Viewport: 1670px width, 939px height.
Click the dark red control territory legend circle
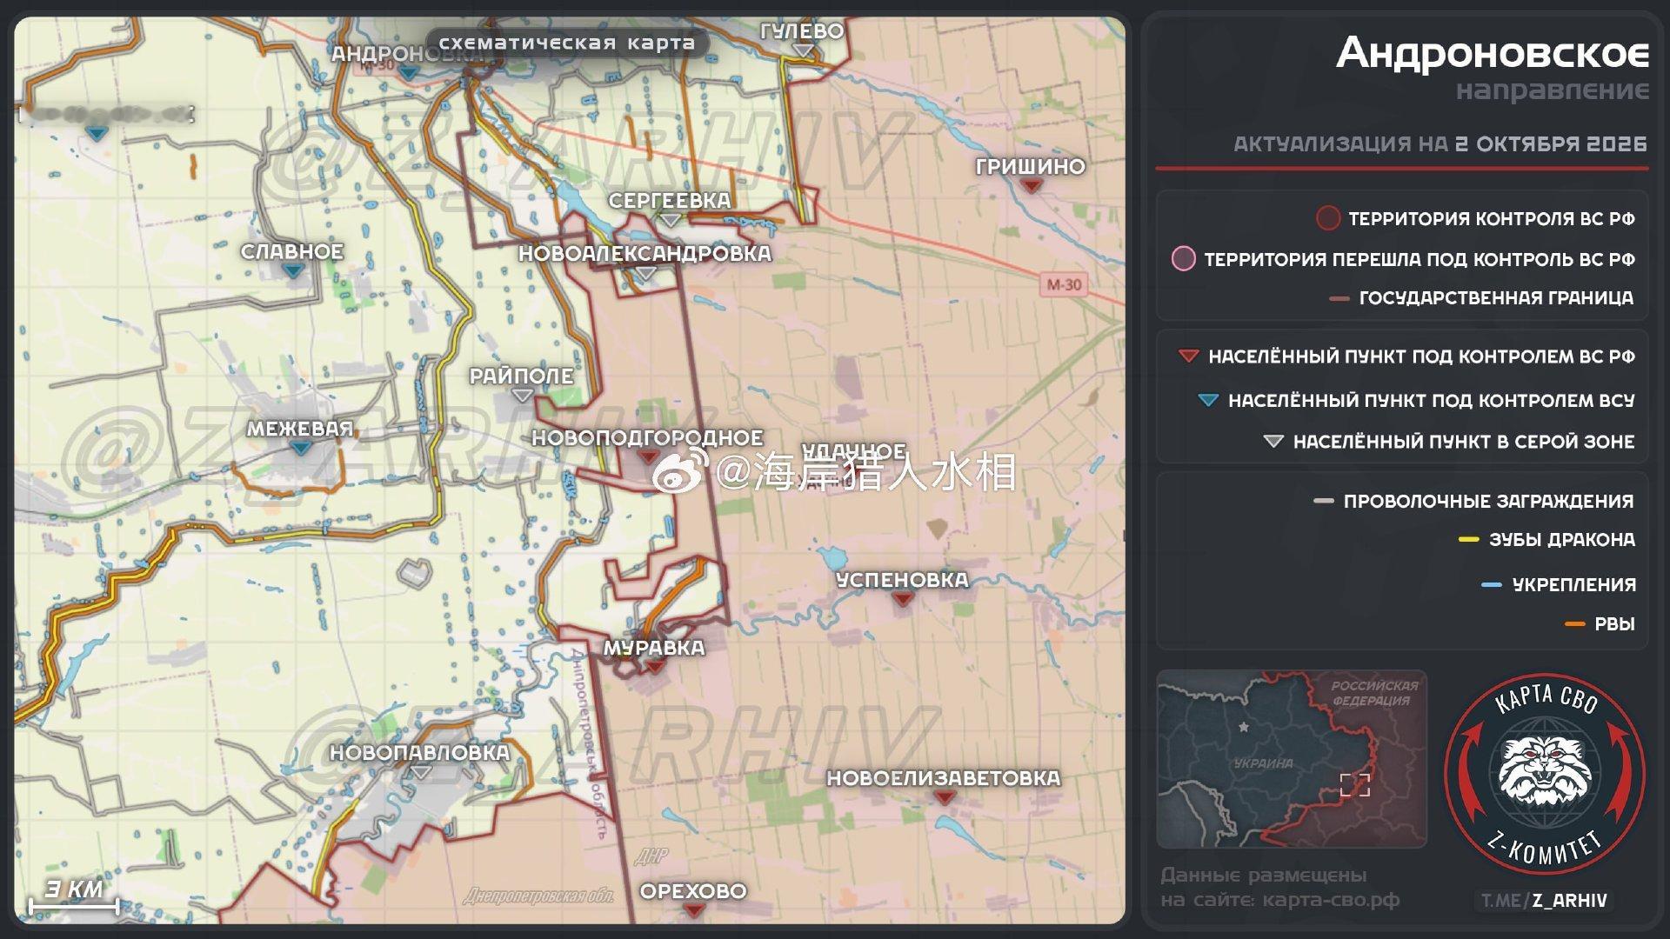click(1328, 218)
